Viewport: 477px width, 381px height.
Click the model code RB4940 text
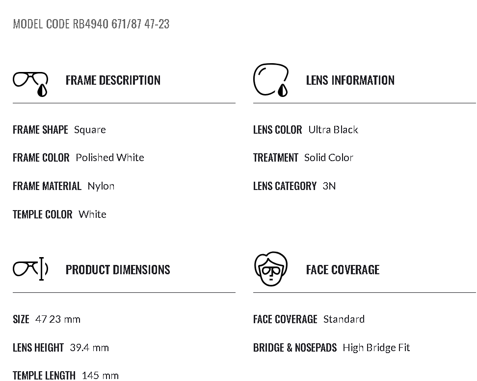(91, 24)
